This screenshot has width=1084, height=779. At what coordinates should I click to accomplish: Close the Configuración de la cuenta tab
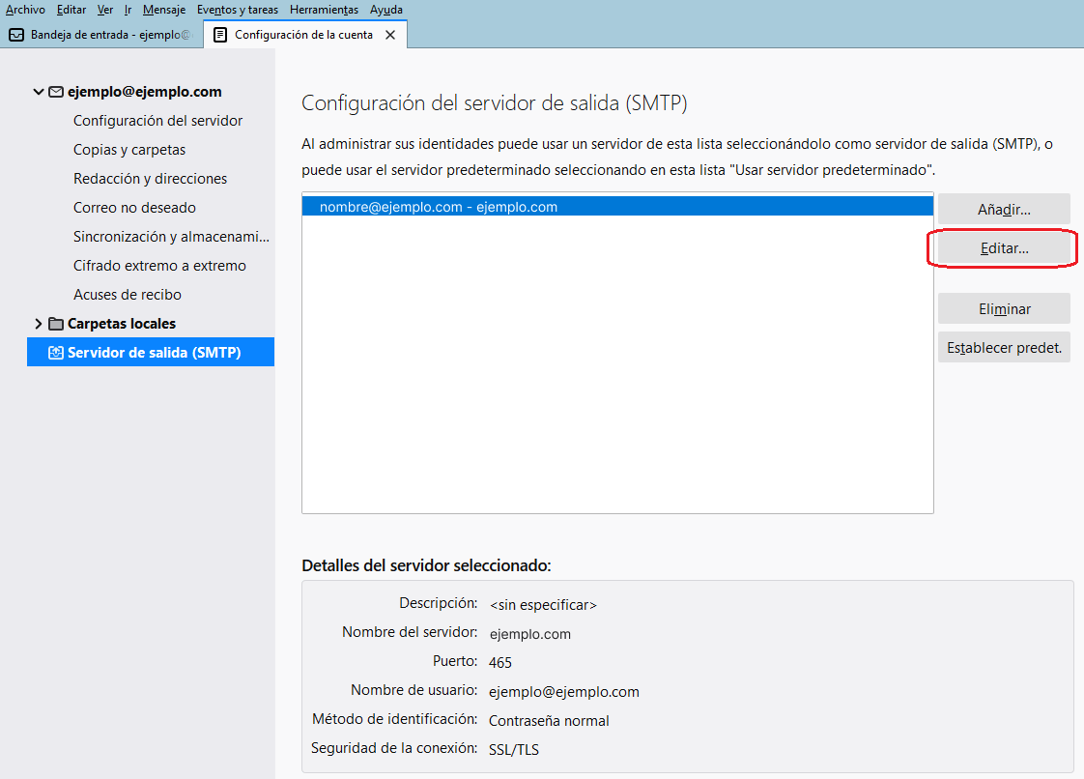[390, 35]
